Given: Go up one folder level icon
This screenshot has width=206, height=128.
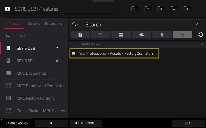Looking at the screenshot, I should click(x=7, y=9).
